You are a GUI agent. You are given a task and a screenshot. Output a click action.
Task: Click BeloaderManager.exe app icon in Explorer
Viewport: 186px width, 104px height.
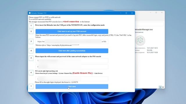(x=140, y=40)
